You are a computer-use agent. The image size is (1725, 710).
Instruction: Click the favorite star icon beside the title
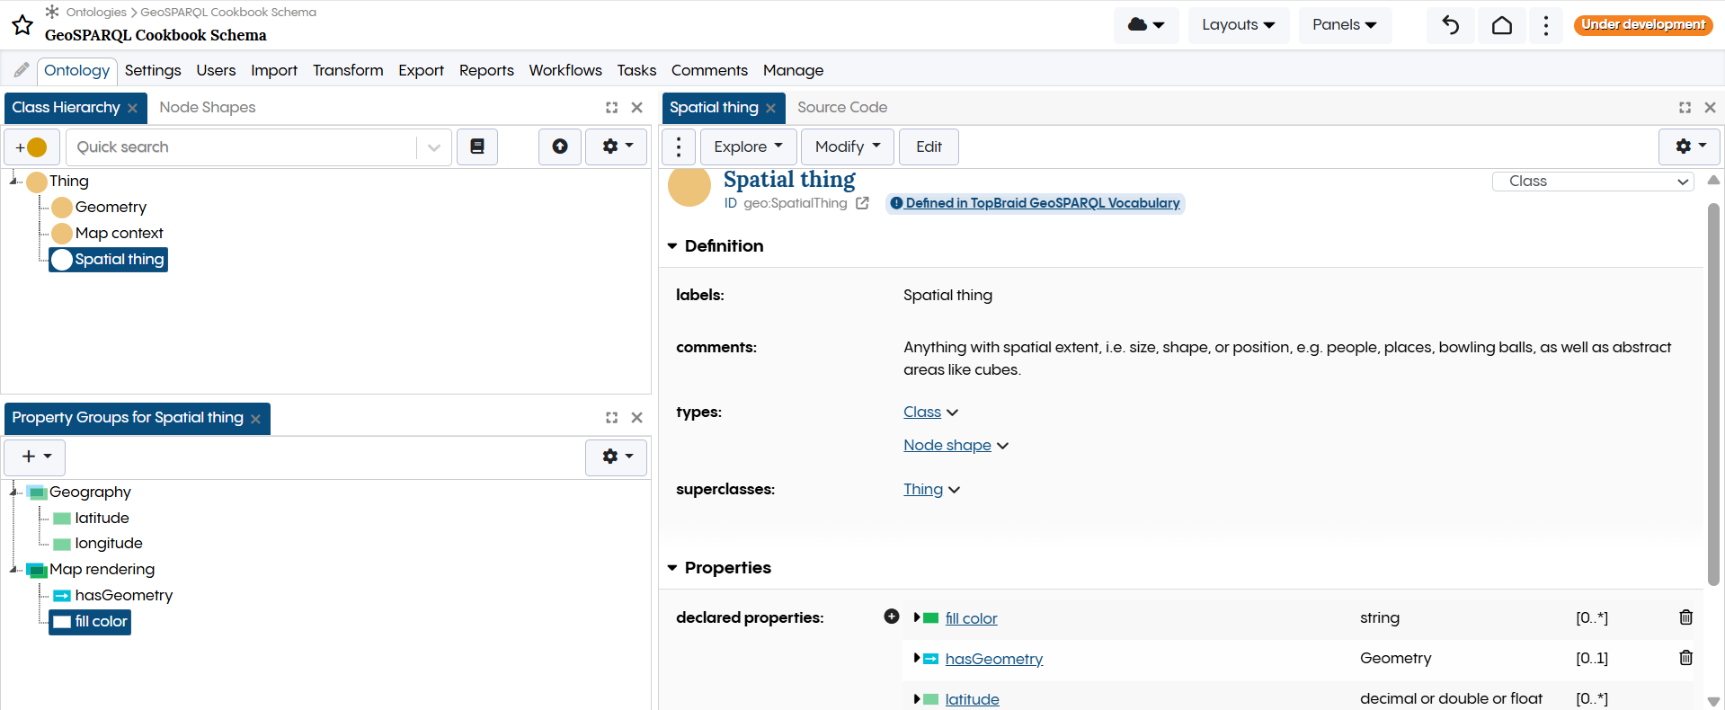[x=22, y=25]
